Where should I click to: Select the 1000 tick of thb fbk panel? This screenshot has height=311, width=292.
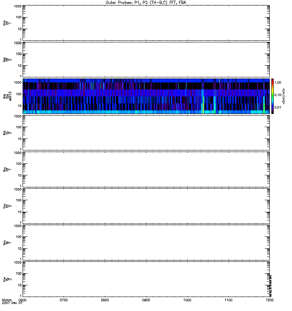[x=18, y=82]
